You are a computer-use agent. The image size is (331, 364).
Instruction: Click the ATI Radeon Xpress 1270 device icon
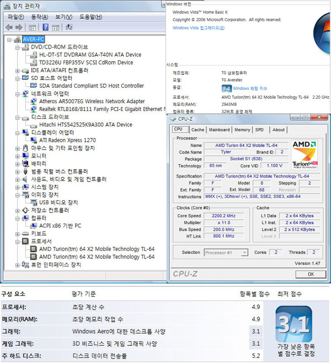(34, 140)
